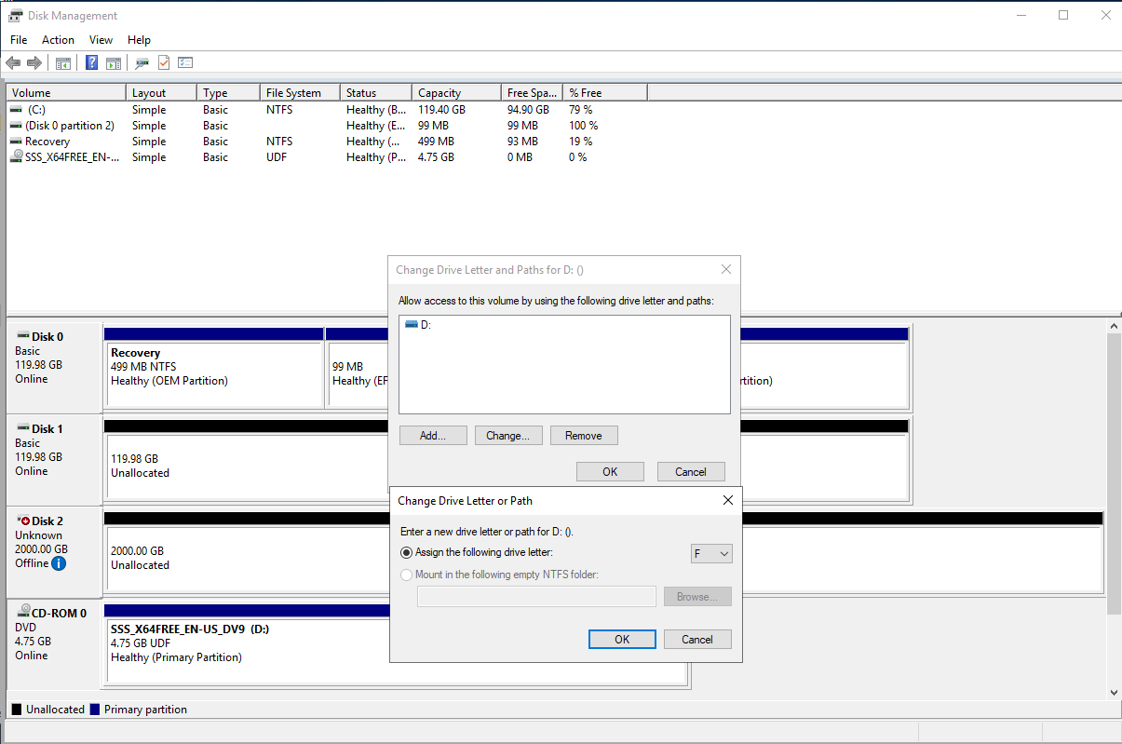This screenshot has height=744, width=1122.
Task: Click the Add... button
Action: [x=433, y=435]
